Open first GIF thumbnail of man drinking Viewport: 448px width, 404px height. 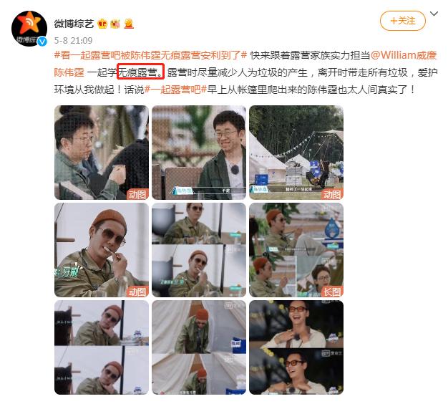(x=102, y=153)
